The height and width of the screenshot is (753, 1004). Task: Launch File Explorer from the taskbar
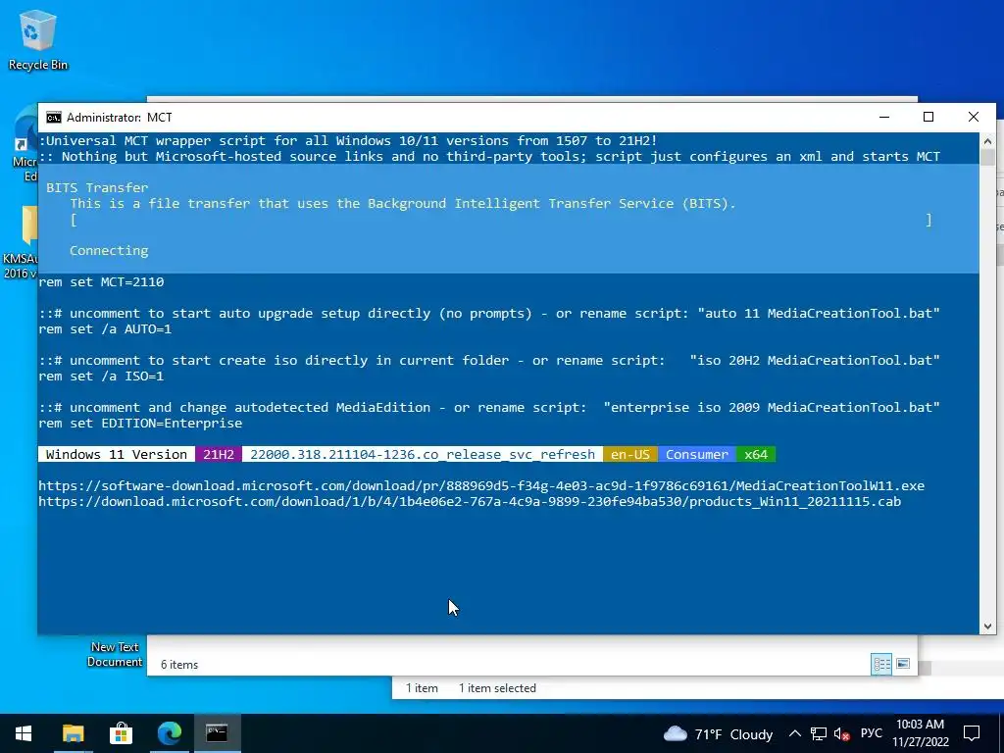73,733
